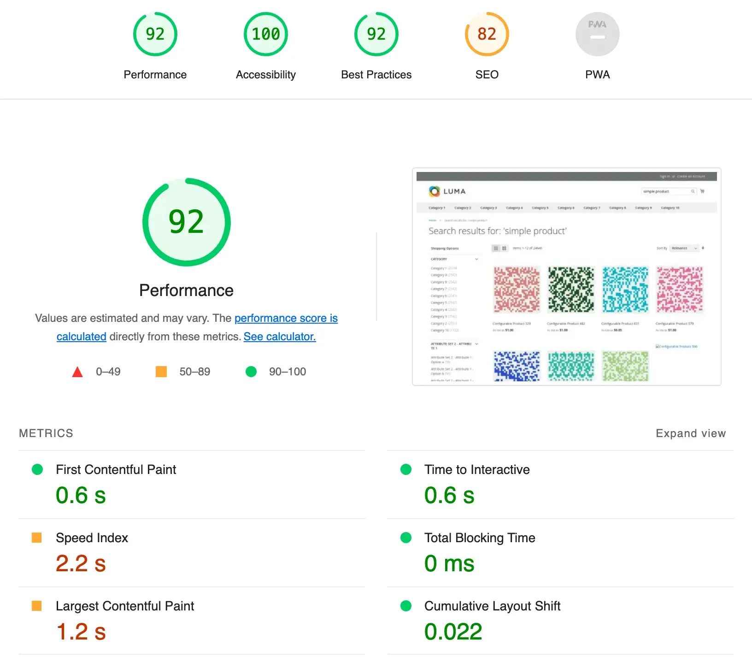Click the orange square 50–89 legend icon
Image resolution: width=752 pixels, height=663 pixels.
161,372
